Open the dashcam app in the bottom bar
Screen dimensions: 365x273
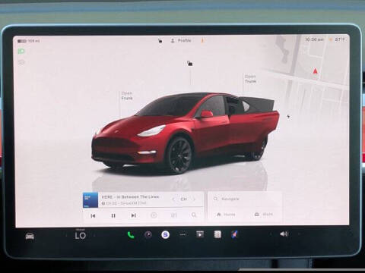[148, 235]
